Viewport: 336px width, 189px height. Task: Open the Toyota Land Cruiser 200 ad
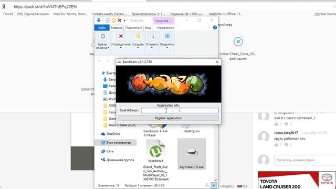[x=297, y=180]
